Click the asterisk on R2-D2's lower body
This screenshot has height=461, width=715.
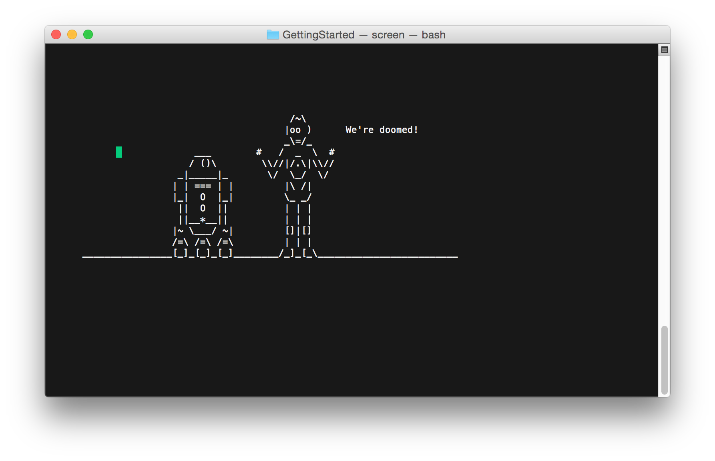[x=203, y=220]
